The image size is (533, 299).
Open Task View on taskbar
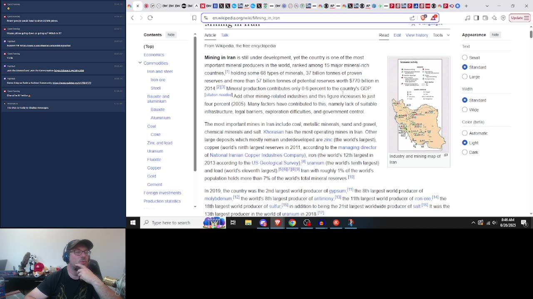coord(233,223)
